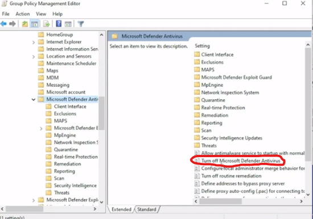
Task: Select MAPS in the left tree
Action: tap(60, 121)
